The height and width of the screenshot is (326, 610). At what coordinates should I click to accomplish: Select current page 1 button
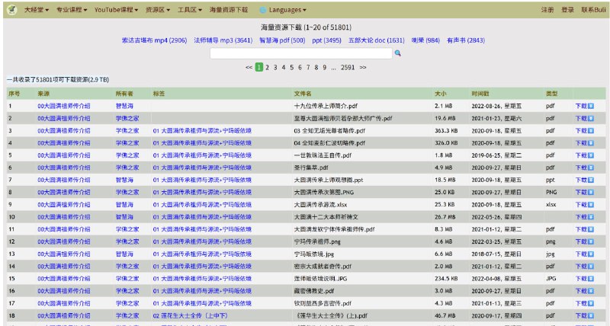(259, 67)
